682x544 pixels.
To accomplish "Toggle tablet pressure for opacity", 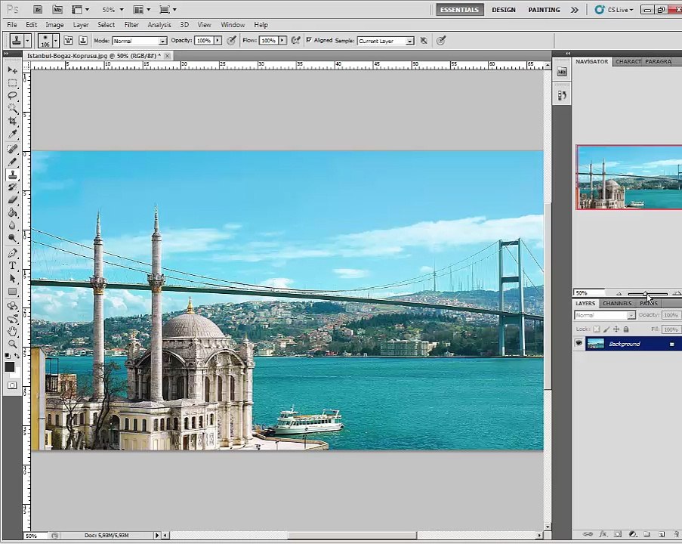I will (232, 41).
